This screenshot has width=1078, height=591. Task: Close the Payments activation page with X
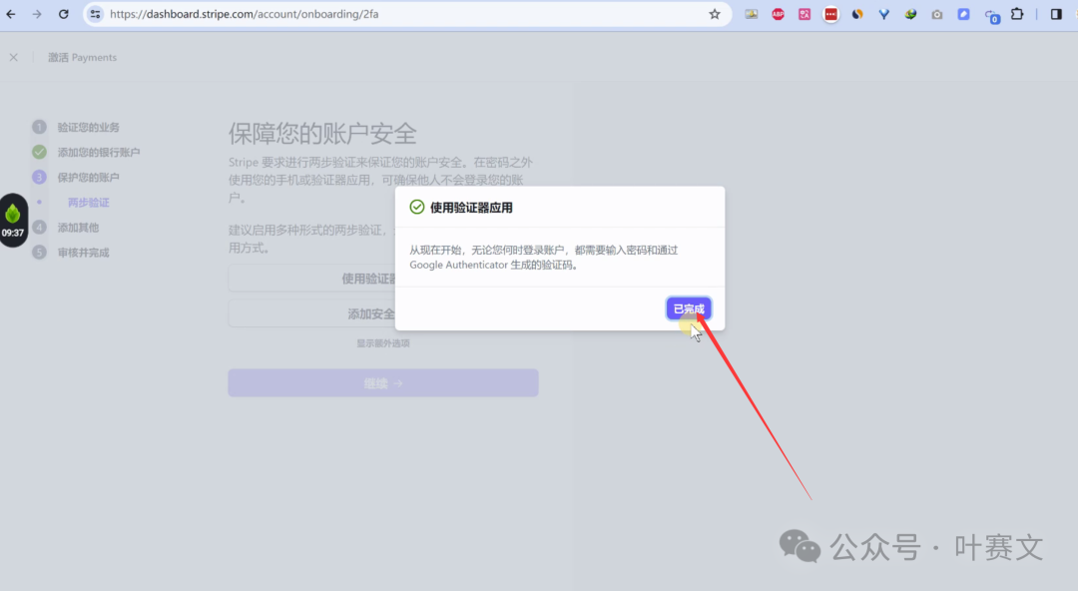[13, 58]
